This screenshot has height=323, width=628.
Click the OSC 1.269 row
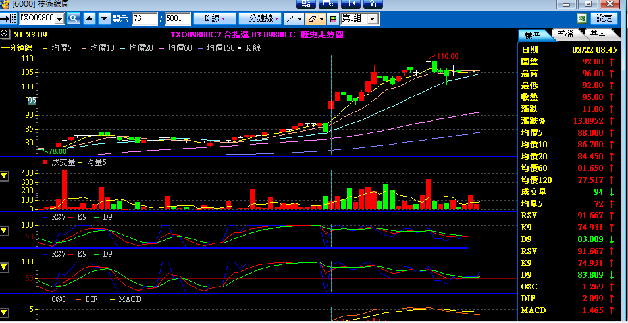tap(569, 287)
